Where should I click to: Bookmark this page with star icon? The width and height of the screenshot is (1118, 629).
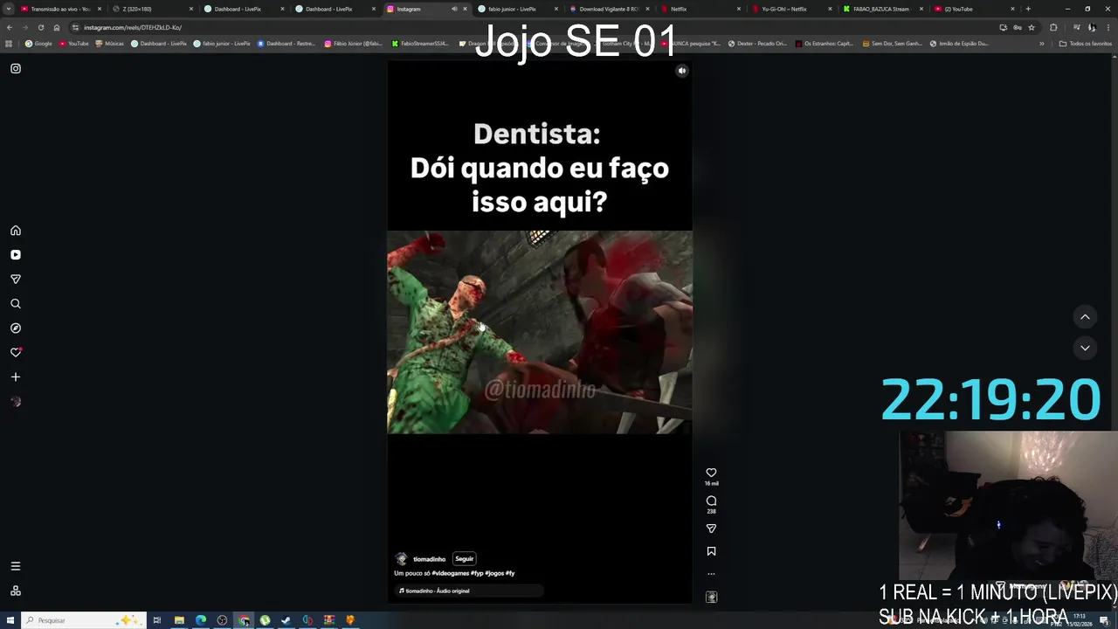(1032, 27)
